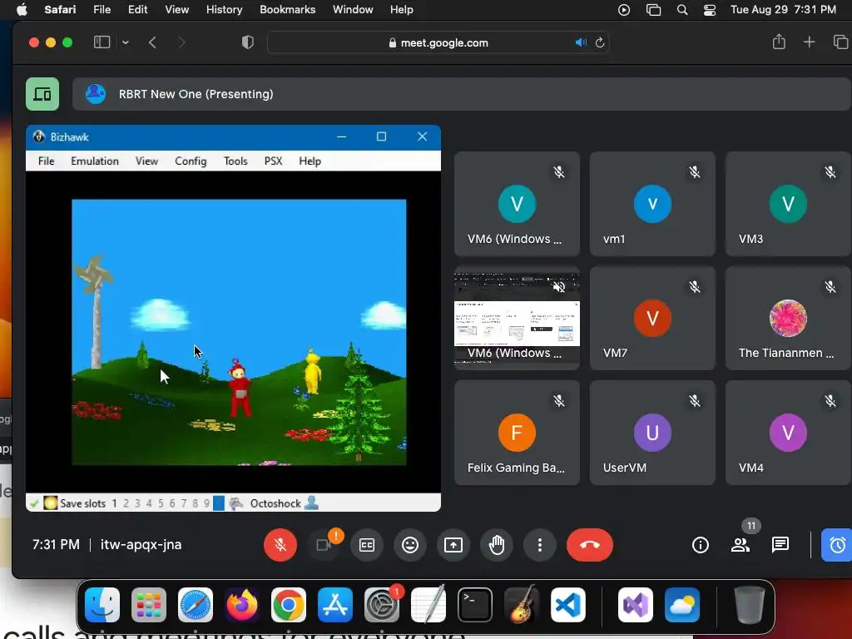Open Firefox from the Dock
Image resolution: width=852 pixels, height=639 pixels.
pos(242,605)
